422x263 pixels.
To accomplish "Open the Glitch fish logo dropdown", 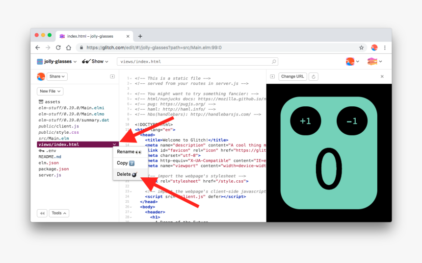I will pyautogui.click(x=374, y=62).
